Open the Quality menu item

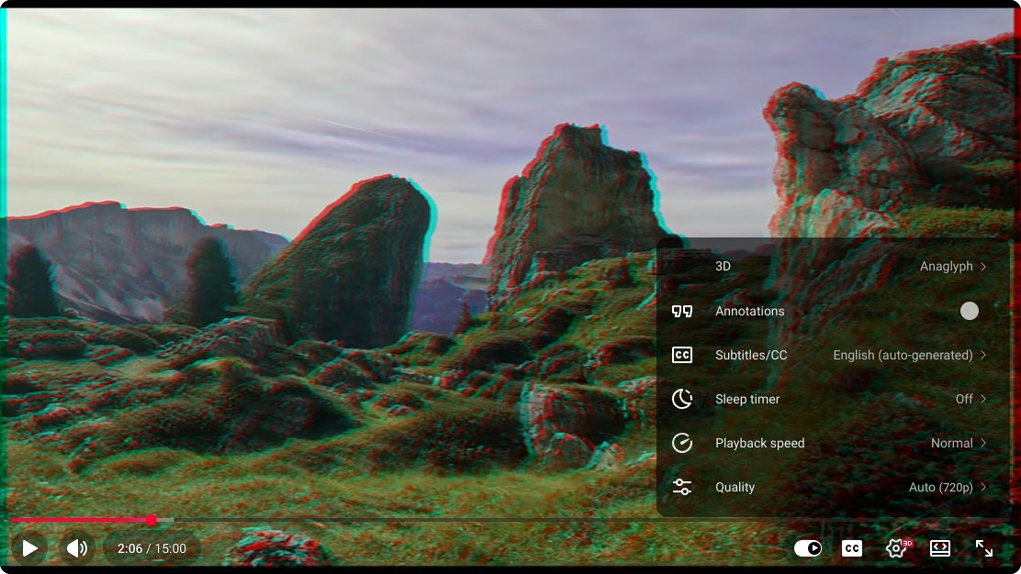tap(832, 488)
